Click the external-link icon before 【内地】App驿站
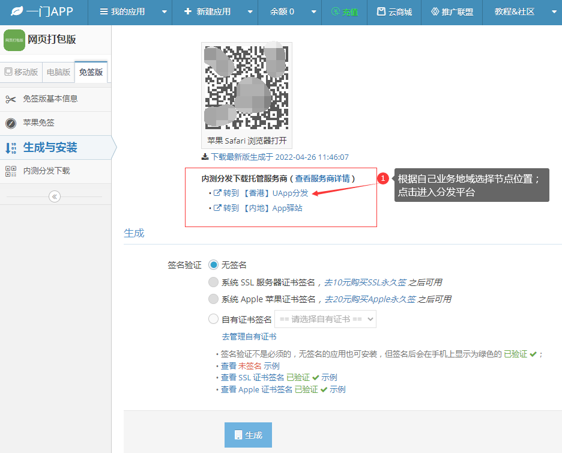The width and height of the screenshot is (562, 453). (x=217, y=208)
